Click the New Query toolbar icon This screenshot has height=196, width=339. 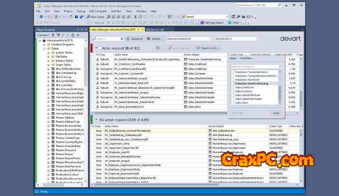click(x=88, y=17)
